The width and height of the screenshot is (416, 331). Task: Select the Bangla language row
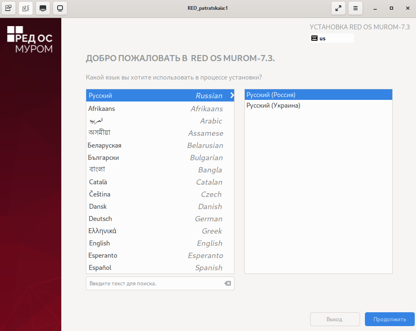point(160,170)
